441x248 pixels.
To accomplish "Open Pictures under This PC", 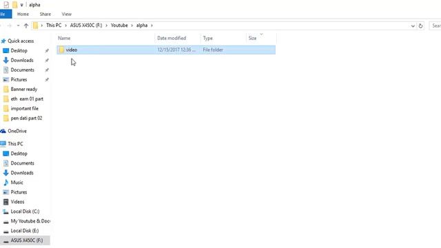I will click(x=19, y=192).
